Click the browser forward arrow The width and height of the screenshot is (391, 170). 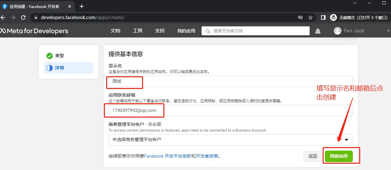pos(13,17)
